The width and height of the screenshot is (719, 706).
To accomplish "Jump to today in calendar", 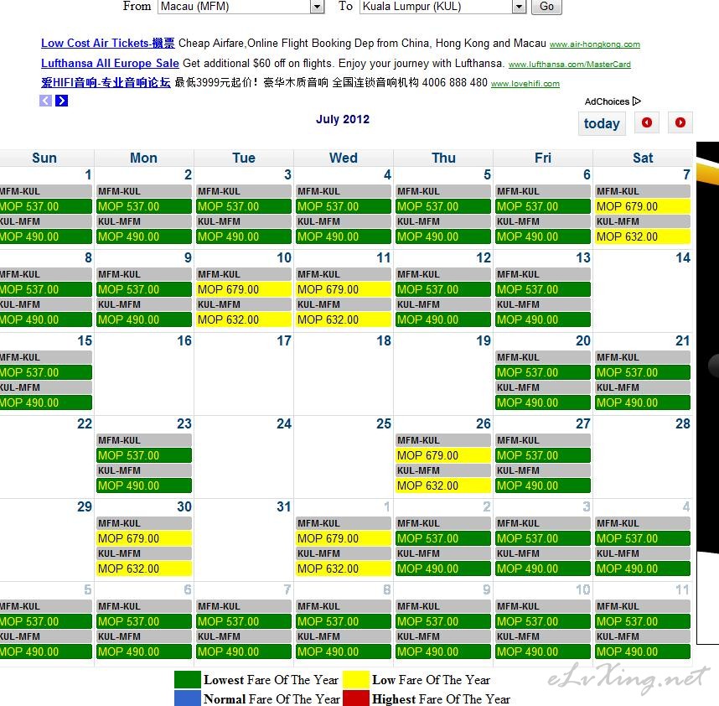I will tap(602, 123).
